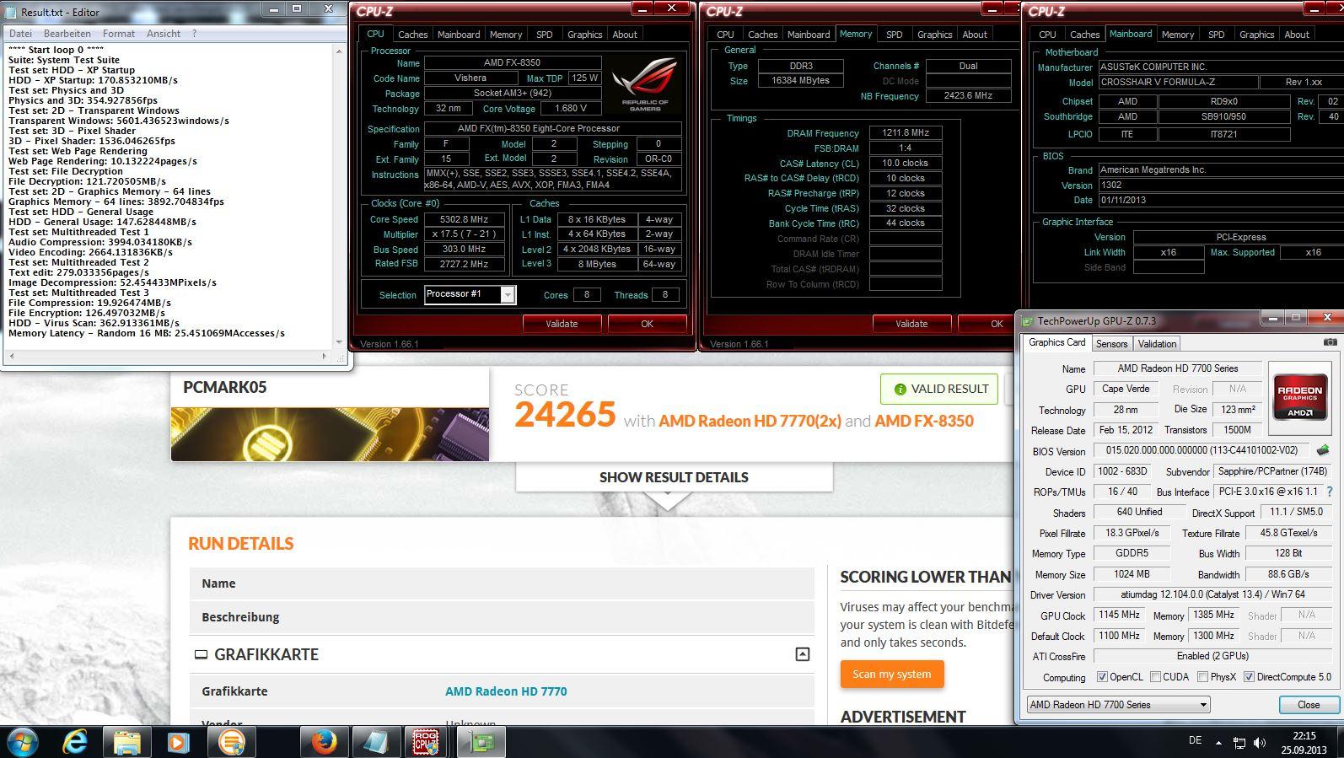The image size is (1344, 758).
Task: Click Validate in the CPU-Z Memory window
Action: click(x=911, y=324)
